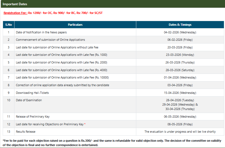Click the 'Dates & Timings' column header
The height and width of the screenshot is (148, 225).
(x=180, y=25)
